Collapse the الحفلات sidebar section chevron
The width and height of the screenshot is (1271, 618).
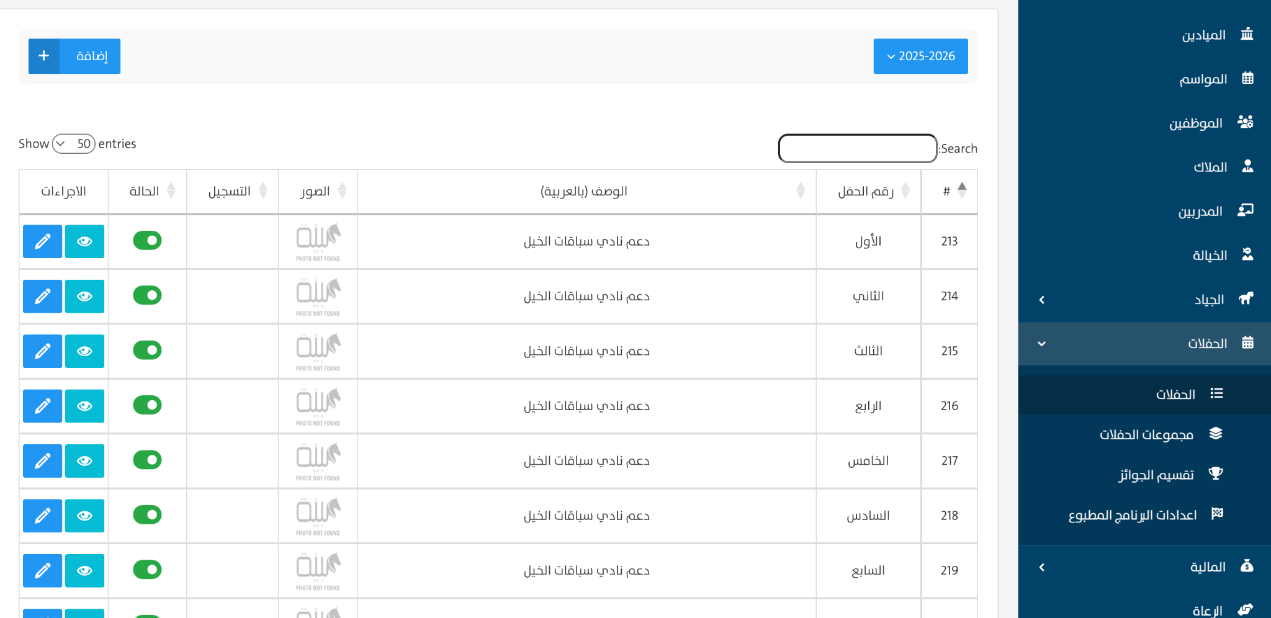(x=1042, y=344)
